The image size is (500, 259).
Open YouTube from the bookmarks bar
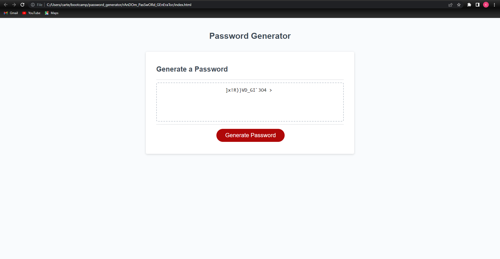(x=31, y=13)
